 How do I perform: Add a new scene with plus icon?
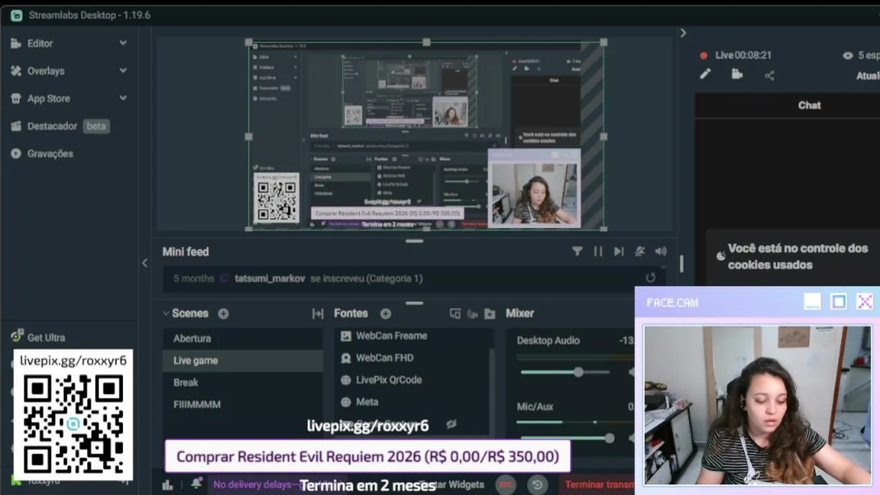pyautogui.click(x=223, y=313)
